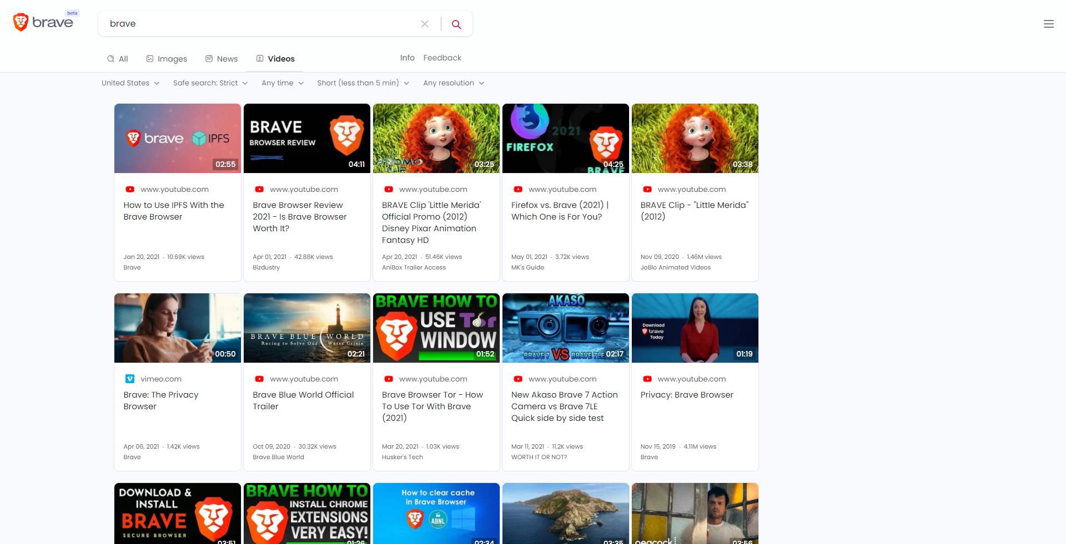
Task: Open the Use Tor Window thumbnail
Action: click(436, 328)
